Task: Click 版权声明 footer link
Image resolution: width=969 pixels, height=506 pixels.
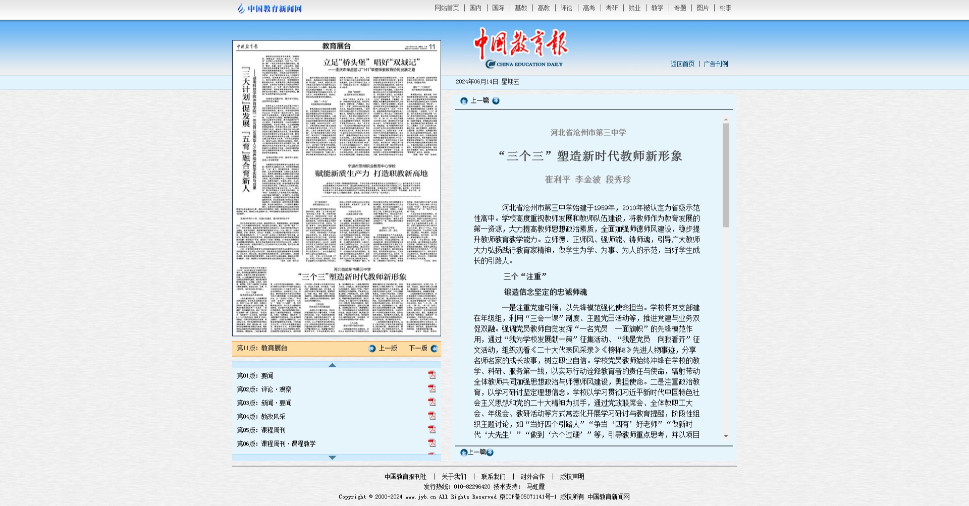Action: tap(572, 477)
